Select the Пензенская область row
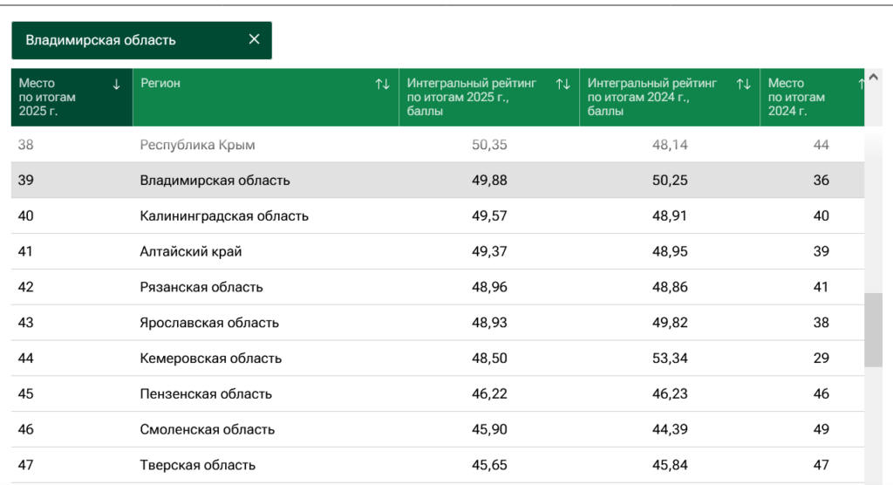The height and width of the screenshot is (485, 893). point(438,393)
